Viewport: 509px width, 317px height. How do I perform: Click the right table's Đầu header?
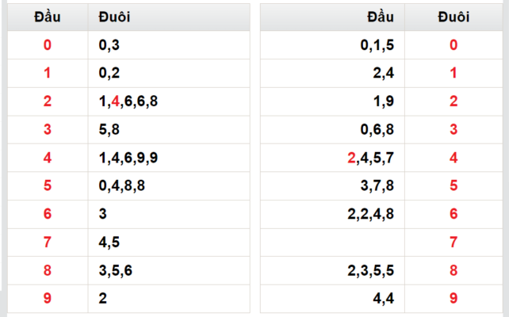(x=332, y=17)
